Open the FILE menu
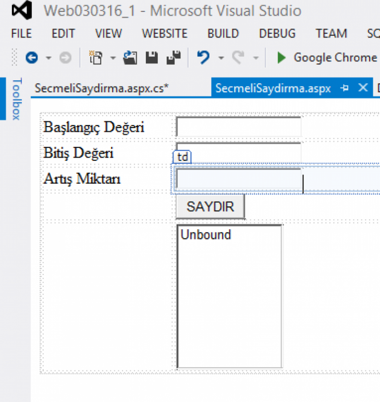This screenshot has height=402, width=380. click(22, 33)
